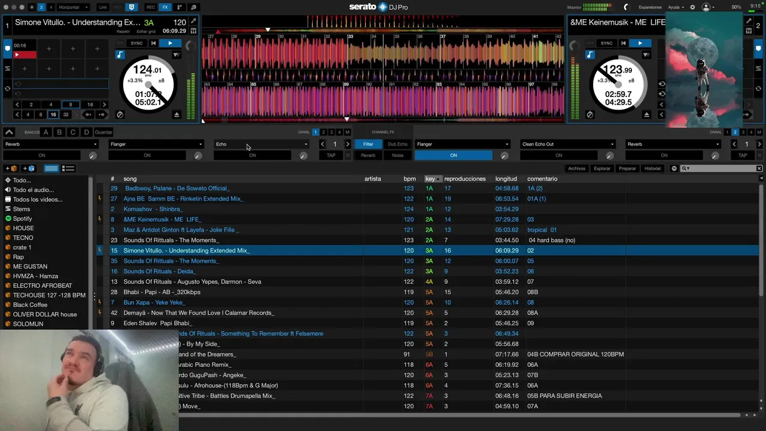Adjust the Echo FX depth knob
The width and height of the screenshot is (766, 431).
[303, 156]
